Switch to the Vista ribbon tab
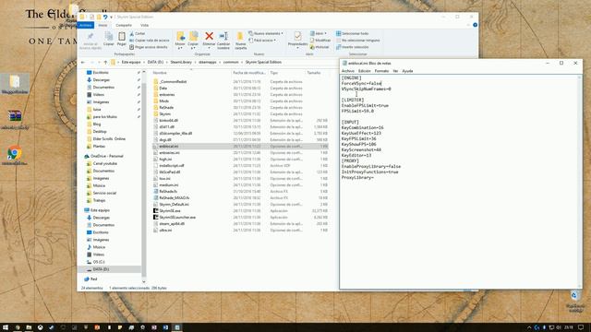 click(x=144, y=25)
